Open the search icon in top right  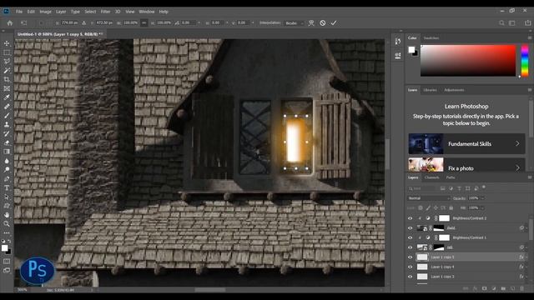501,22
